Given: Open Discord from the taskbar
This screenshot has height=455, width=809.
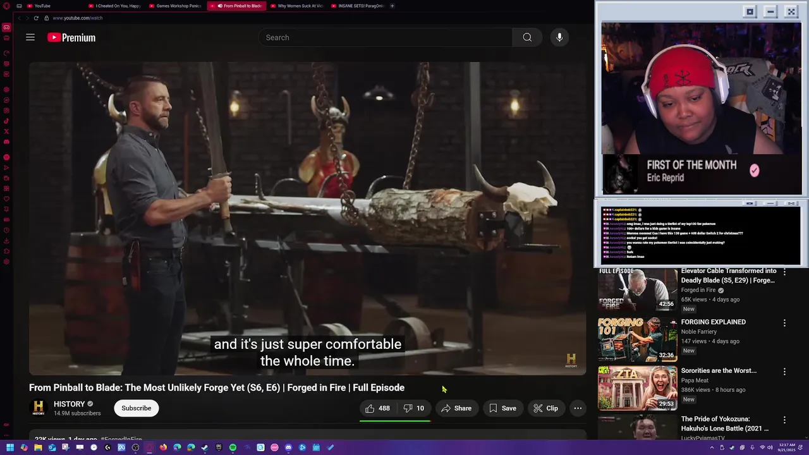Looking at the screenshot, I should [x=288, y=447].
